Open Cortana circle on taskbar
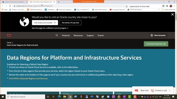 (x=48, y=97)
